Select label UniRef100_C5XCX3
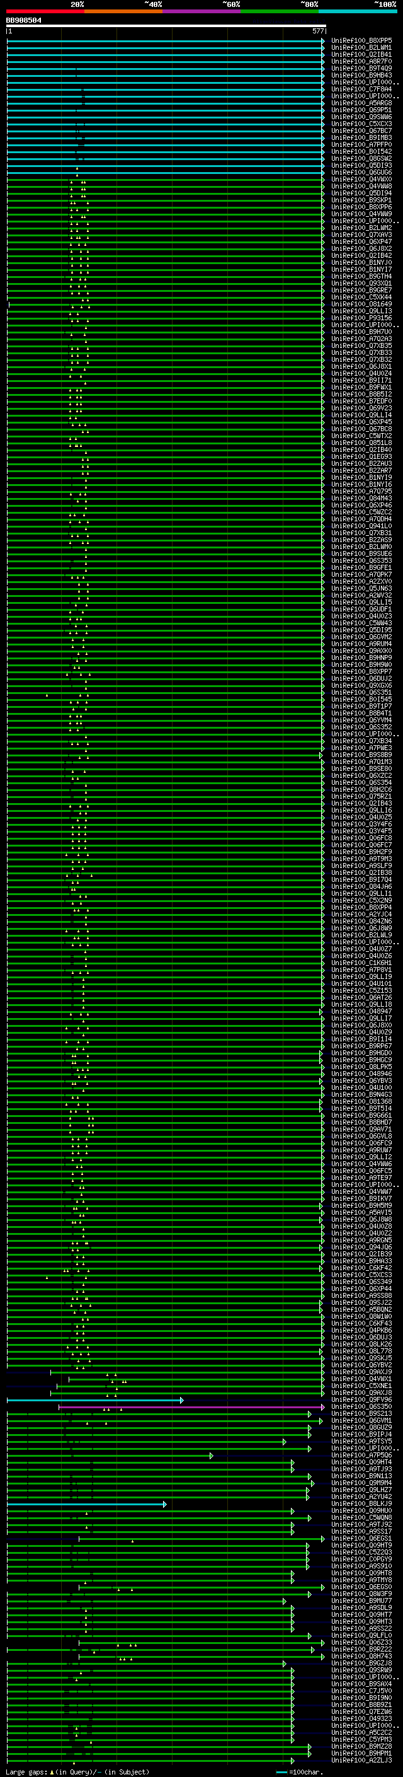This screenshot has height=1777, width=403. (x=361, y=124)
